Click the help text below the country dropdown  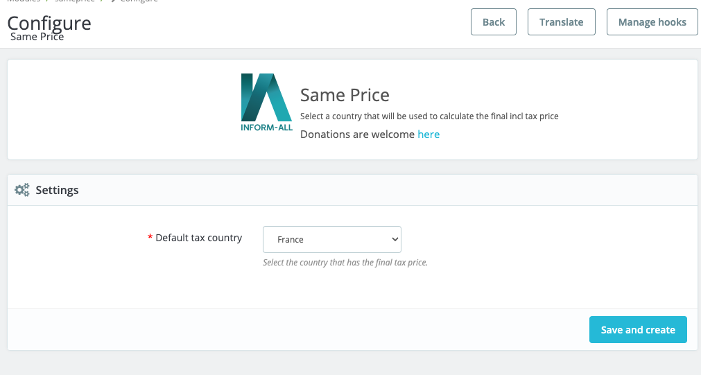[x=345, y=263]
